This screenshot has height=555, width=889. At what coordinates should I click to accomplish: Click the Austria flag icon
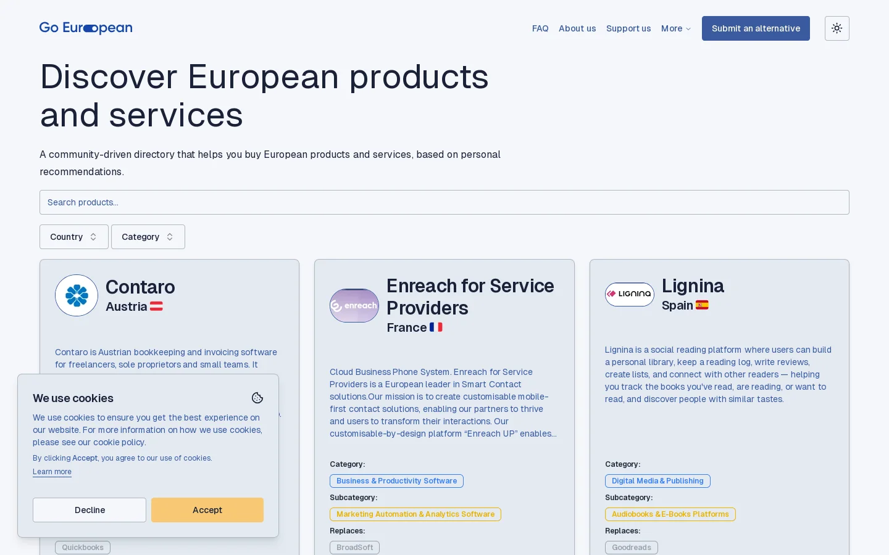pos(156,306)
